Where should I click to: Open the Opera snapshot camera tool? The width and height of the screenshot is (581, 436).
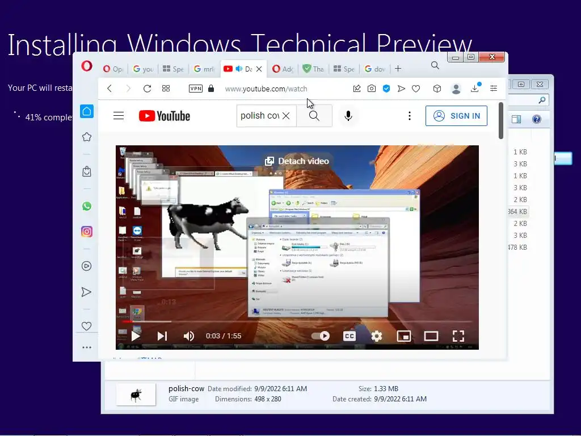pyautogui.click(x=371, y=89)
